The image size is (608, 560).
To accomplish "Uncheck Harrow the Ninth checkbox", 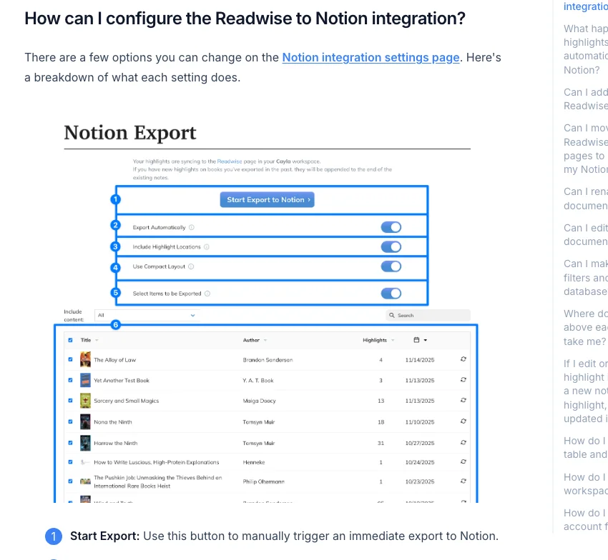I will click(x=70, y=443).
